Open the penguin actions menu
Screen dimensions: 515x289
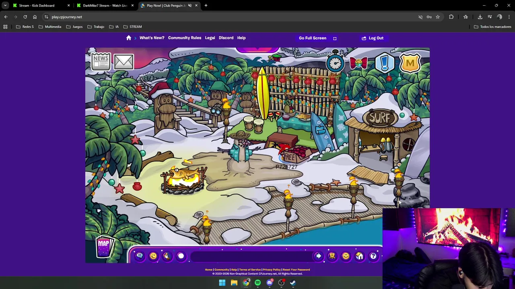(x=167, y=256)
